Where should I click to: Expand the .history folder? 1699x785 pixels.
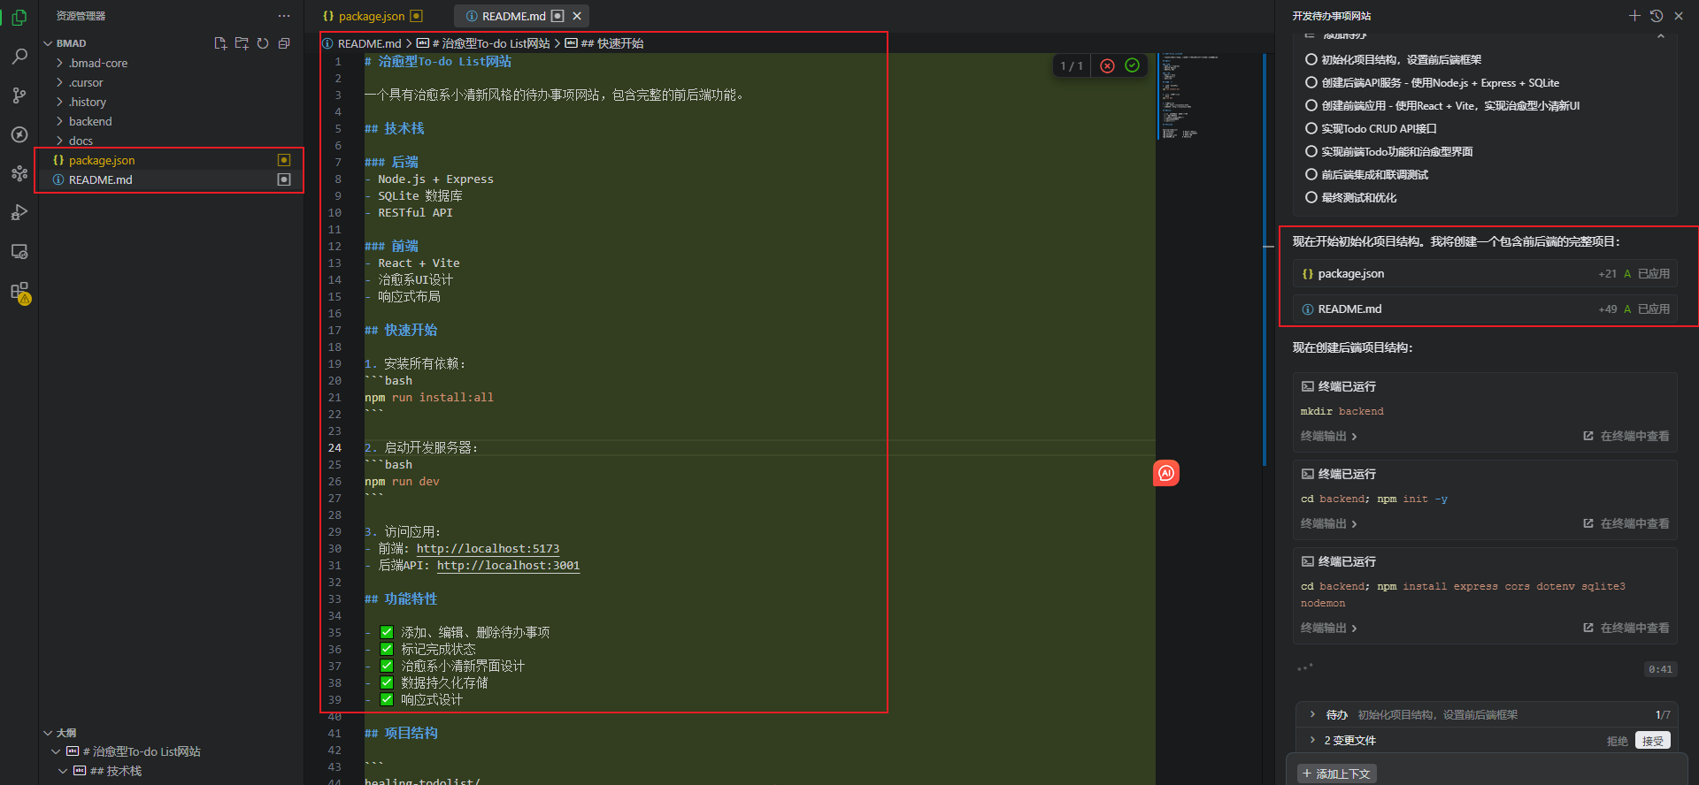pyautogui.click(x=59, y=102)
